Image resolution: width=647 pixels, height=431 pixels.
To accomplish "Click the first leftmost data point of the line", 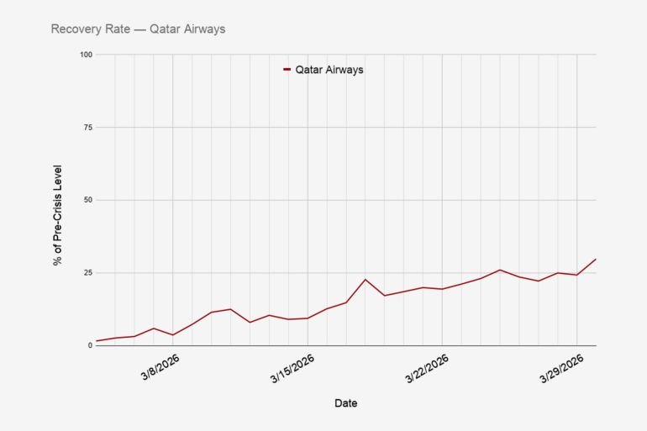I will pos(96,341).
